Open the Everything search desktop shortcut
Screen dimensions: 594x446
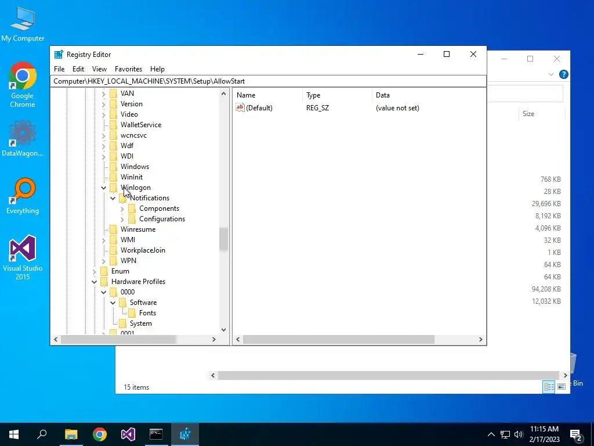pyautogui.click(x=23, y=196)
